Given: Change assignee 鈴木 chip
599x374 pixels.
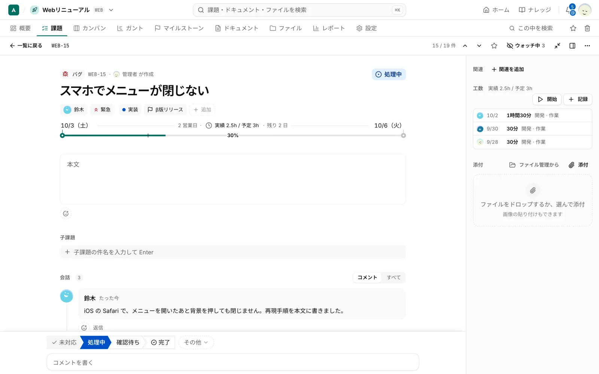Looking at the screenshot, I should (74, 110).
